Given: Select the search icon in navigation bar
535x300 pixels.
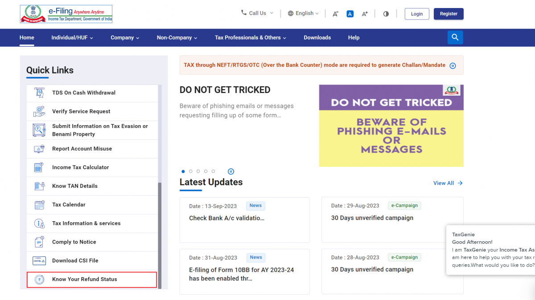Looking at the screenshot, I should pyautogui.click(x=455, y=37).
